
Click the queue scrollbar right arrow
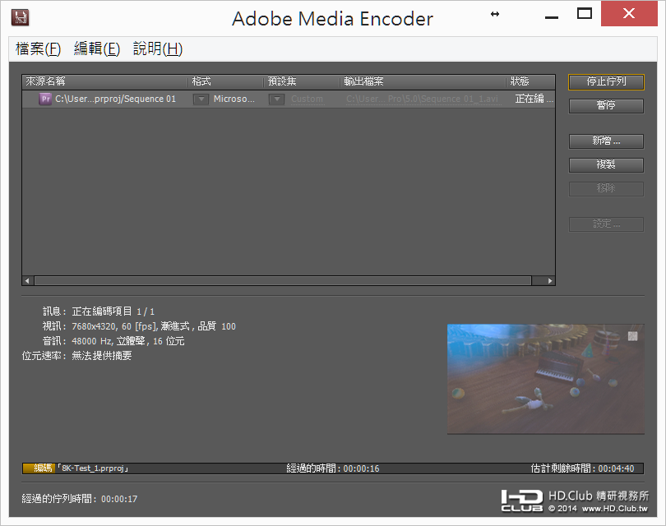coord(549,280)
